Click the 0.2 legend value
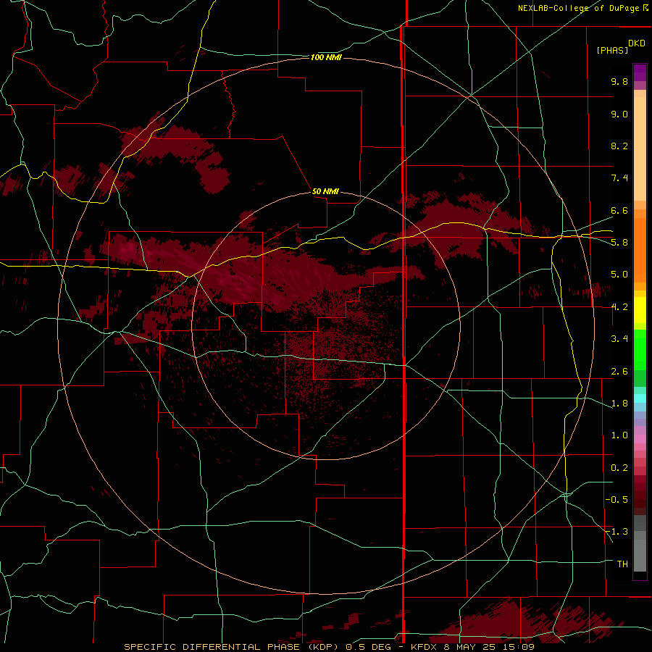 click(x=619, y=468)
